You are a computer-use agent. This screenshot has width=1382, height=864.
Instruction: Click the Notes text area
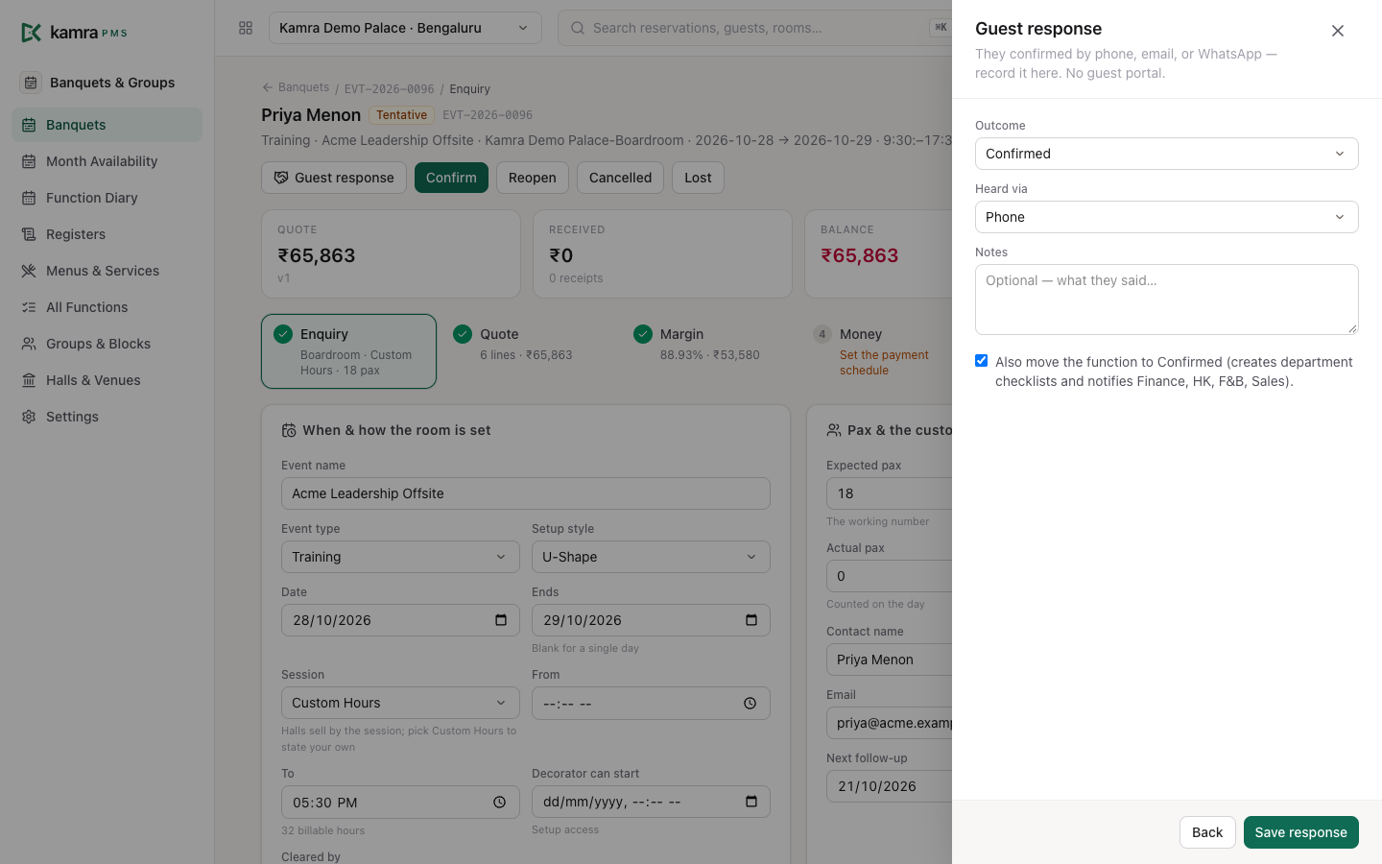point(1166,300)
